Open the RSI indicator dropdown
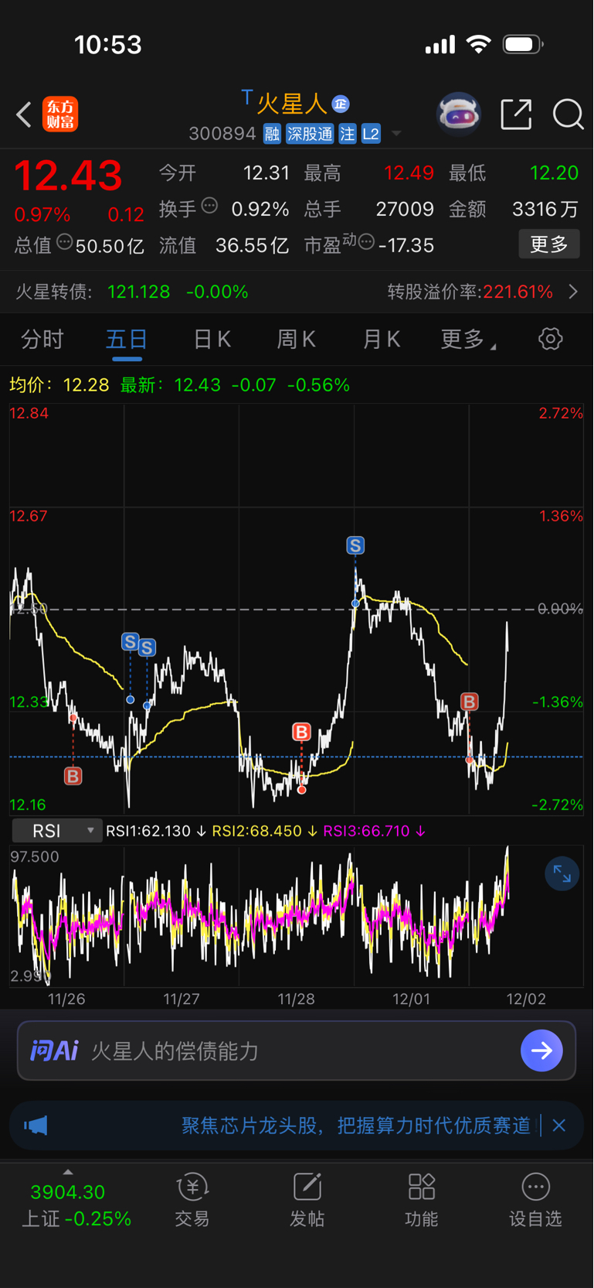The image size is (594, 1288). coord(57,831)
